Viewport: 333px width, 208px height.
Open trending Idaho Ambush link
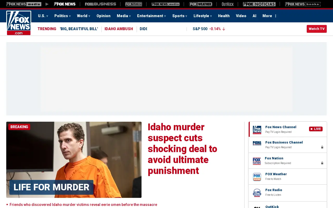119,29
